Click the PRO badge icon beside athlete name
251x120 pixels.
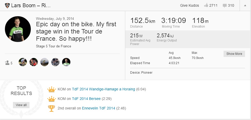point(7,5)
